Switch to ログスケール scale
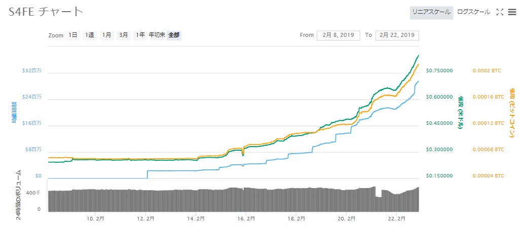Image resolution: width=526 pixels, height=228 pixels. [x=473, y=12]
